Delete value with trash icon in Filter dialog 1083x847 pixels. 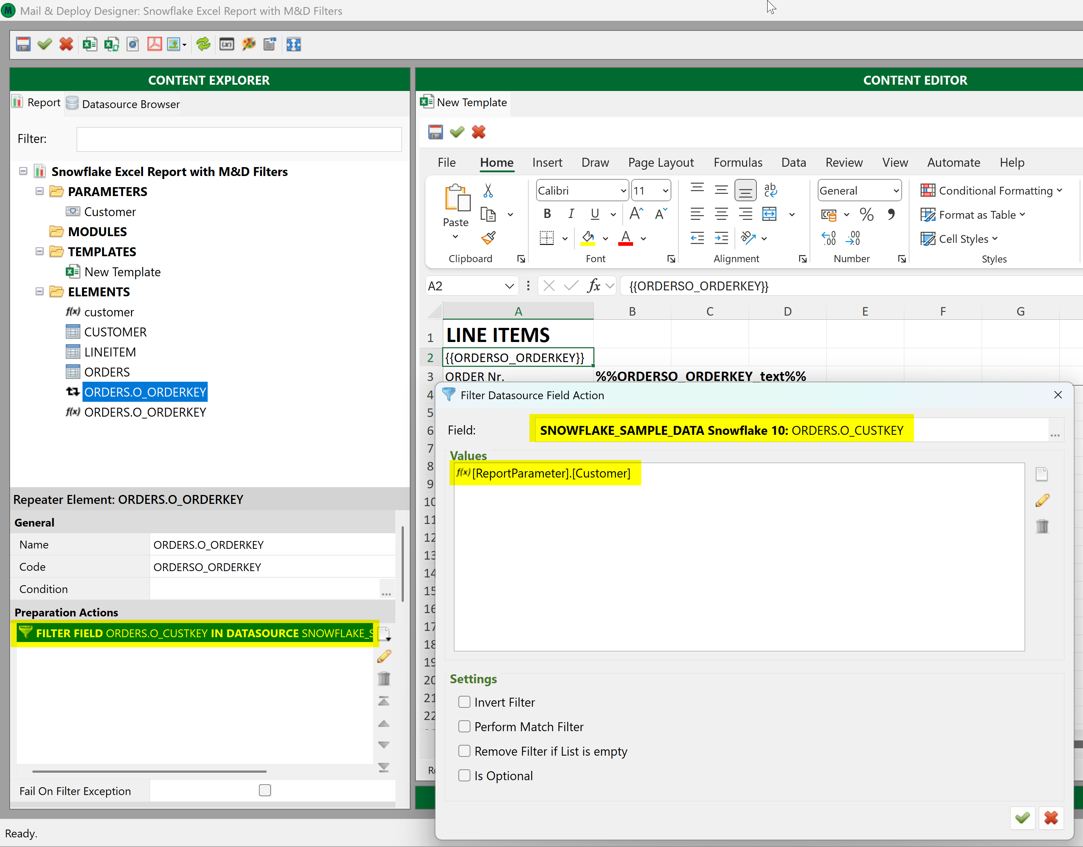(1042, 526)
